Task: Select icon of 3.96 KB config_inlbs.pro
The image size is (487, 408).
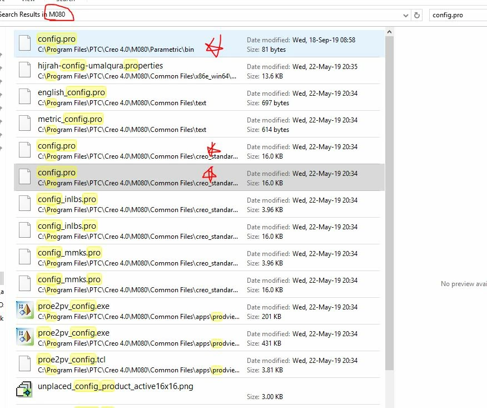Action: [24, 203]
